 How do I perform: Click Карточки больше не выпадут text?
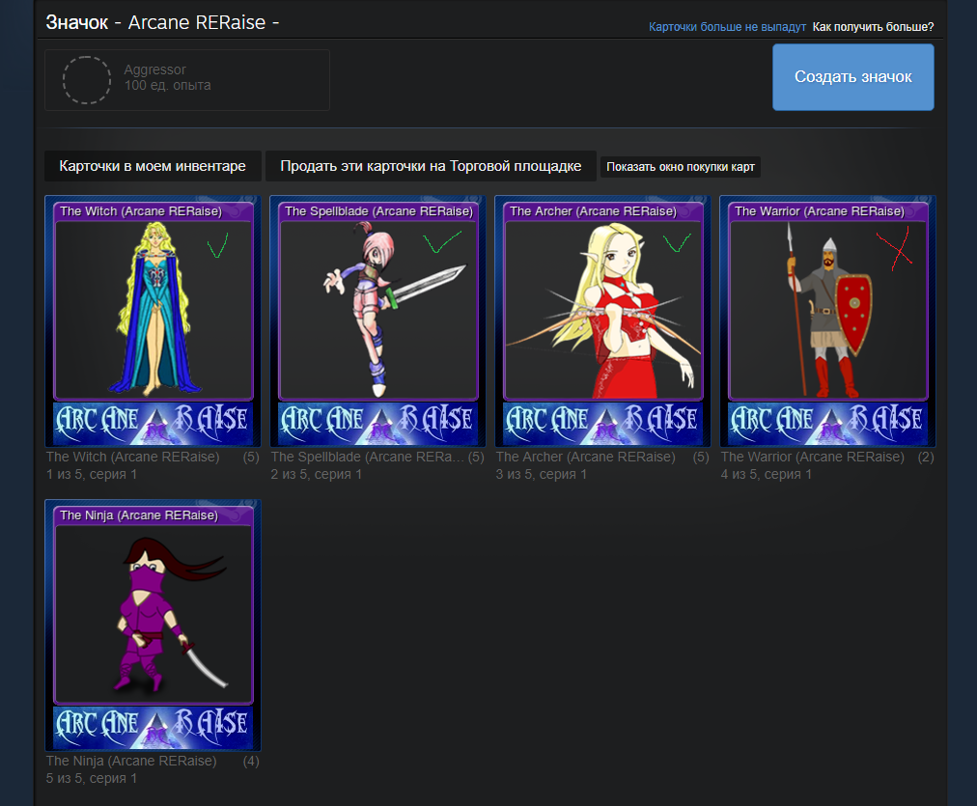tap(727, 27)
